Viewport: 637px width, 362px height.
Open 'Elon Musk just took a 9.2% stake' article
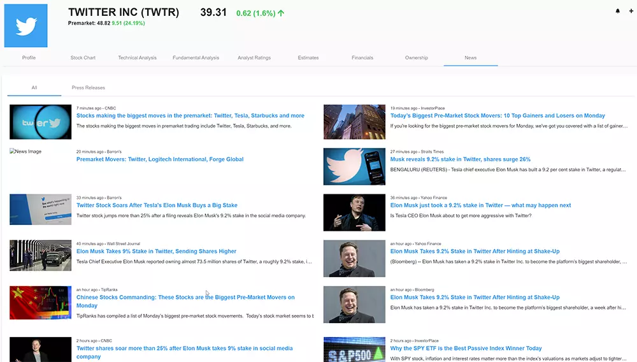coord(480,205)
